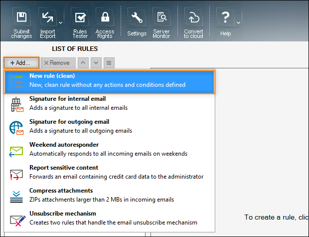The image size is (309, 237).
Task: Open Access Rights padlock icon
Action: (x=105, y=18)
